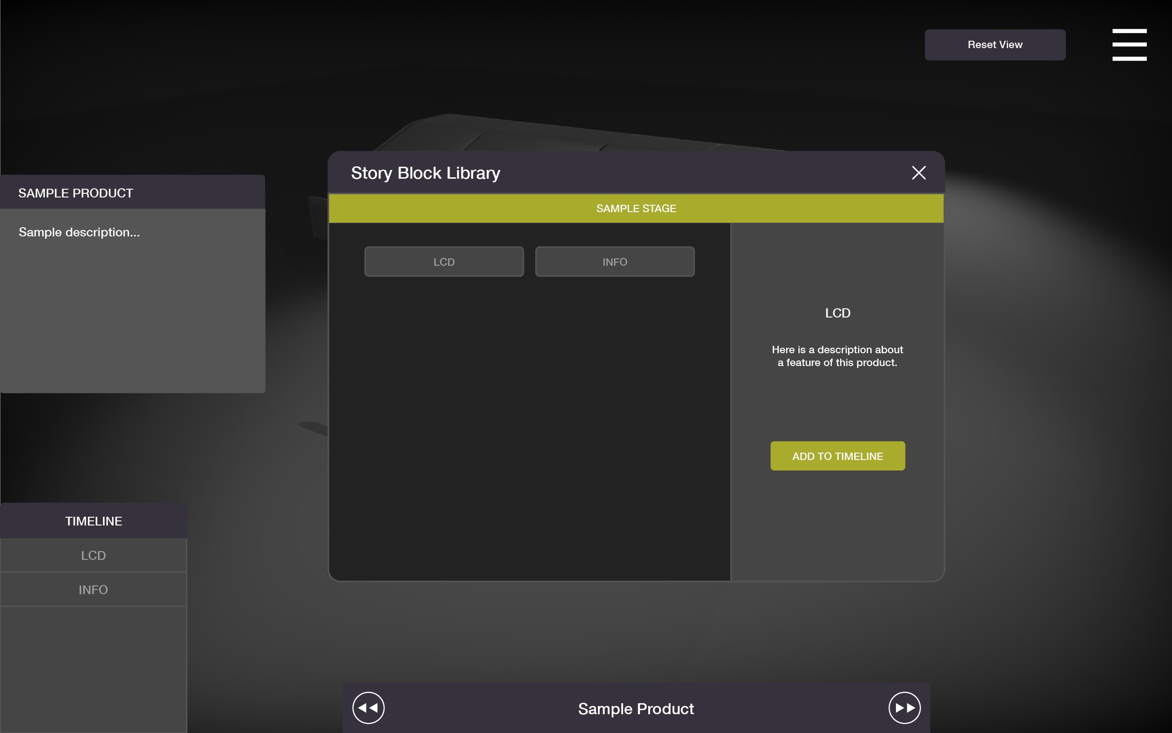The width and height of the screenshot is (1172, 733).
Task: Click empty area of story block list
Action: (x=529, y=427)
